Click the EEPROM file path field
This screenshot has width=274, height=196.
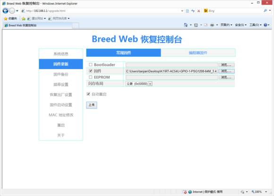point(172,77)
